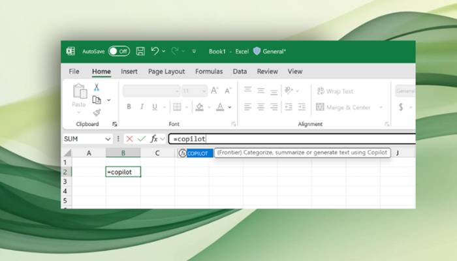The height and width of the screenshot is (261, 457).
Task: Select row 3 header
Action: pyautogui.click(x=65, y=181)
